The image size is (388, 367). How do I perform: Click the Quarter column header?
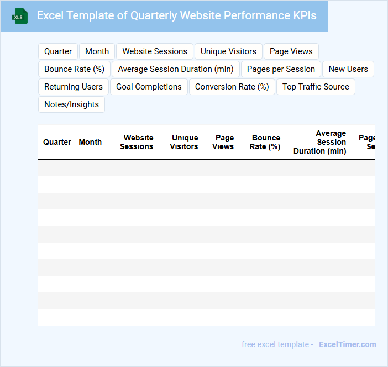point(57,142)
